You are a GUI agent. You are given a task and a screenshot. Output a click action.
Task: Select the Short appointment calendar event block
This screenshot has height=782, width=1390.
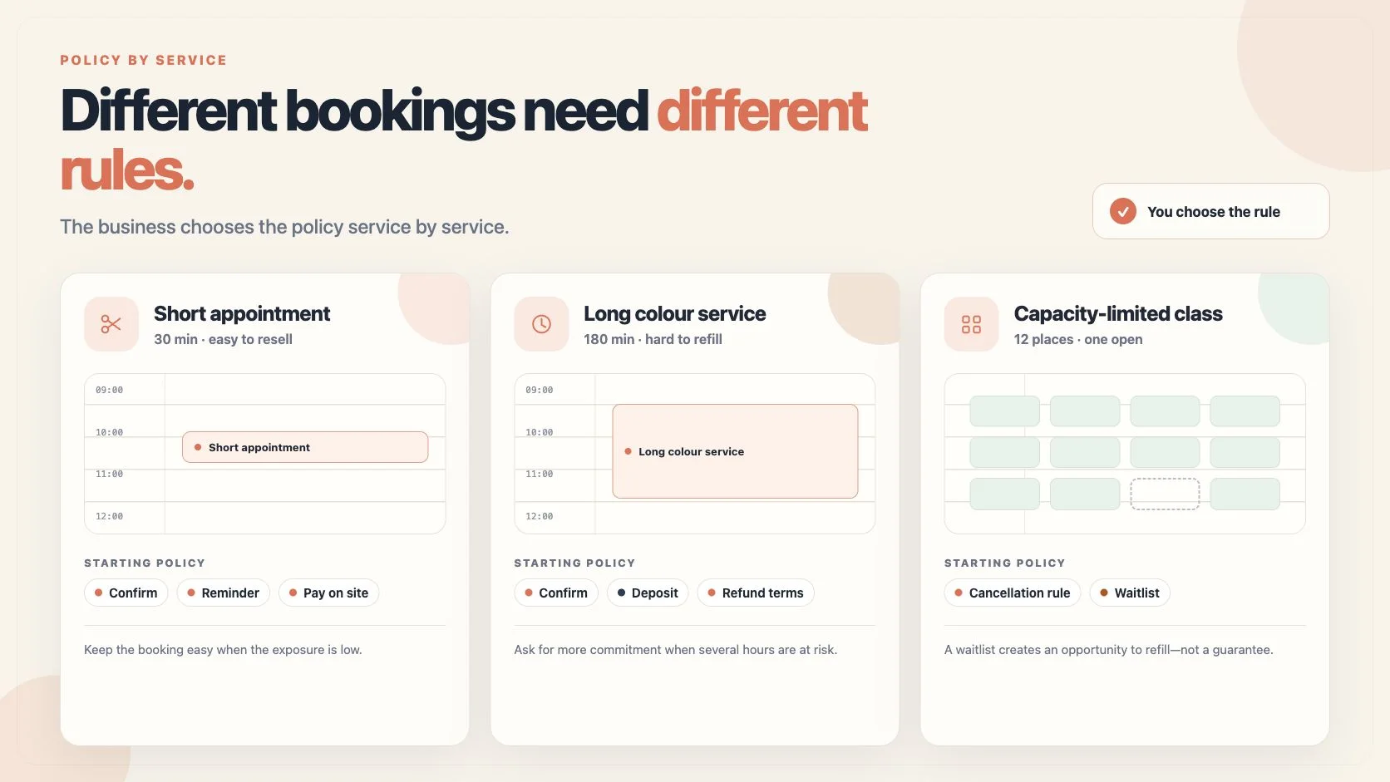click(305, 447)
